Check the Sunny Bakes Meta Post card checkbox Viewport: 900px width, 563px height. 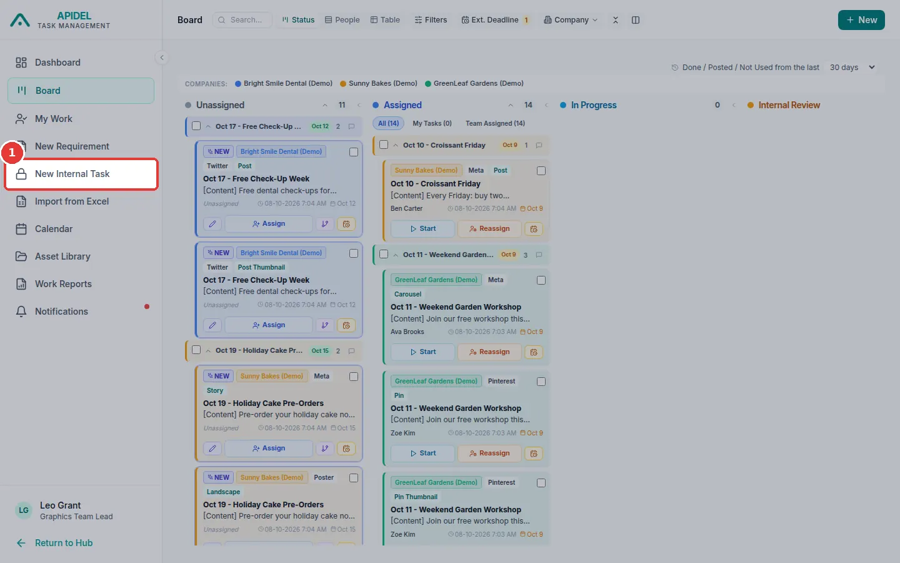pyautogui.click(x=541, y=171)
